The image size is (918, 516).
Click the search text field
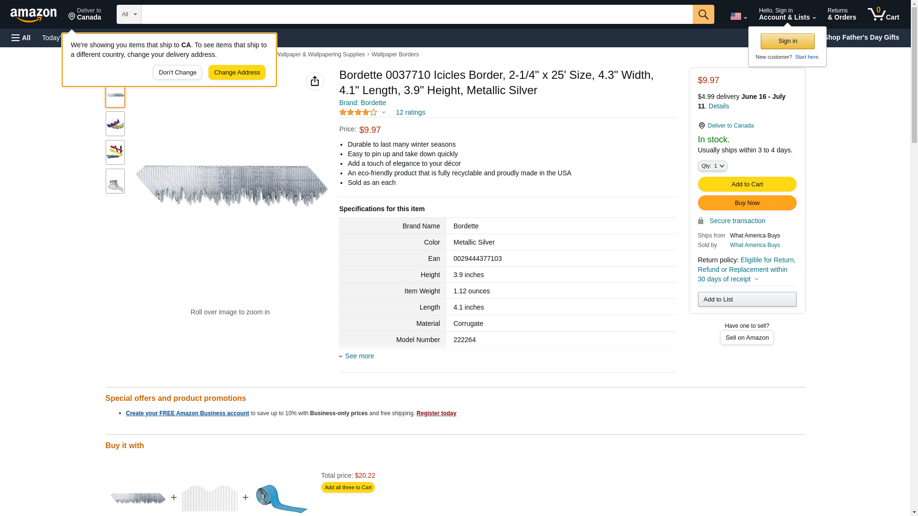[x=416, y=14]
